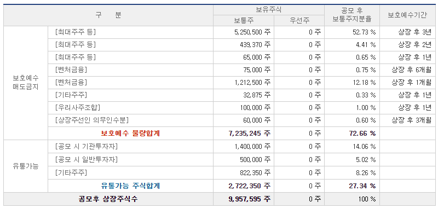Select the 75,000 주 cell
438x208 pixels.
pyautogui.click(x=257, y=70)
